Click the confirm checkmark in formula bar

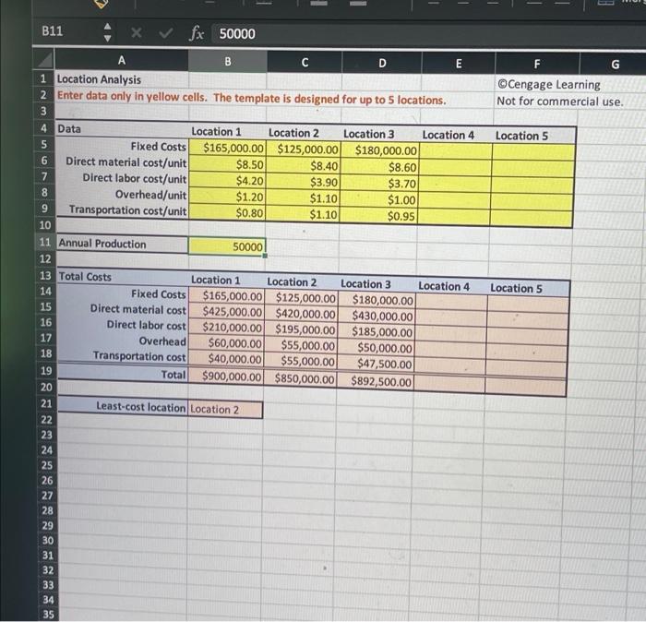165,32
